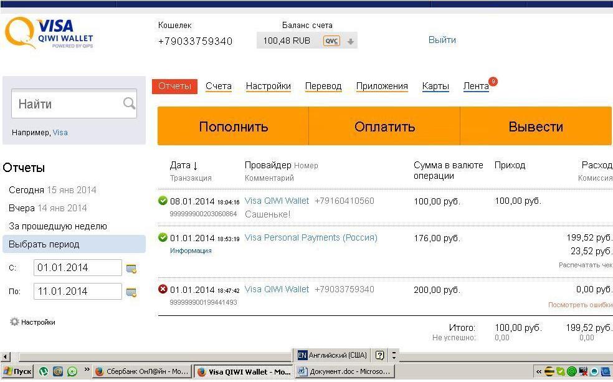
Task: Open the sidebar Настройки link
Action: [x=38, y=322]
